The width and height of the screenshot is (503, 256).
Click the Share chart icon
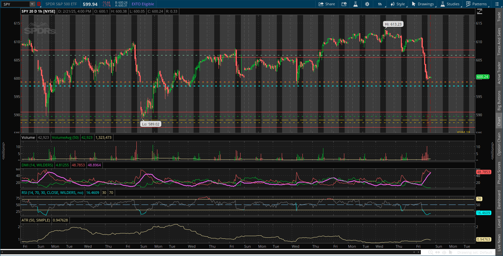(x=326, y=4)
